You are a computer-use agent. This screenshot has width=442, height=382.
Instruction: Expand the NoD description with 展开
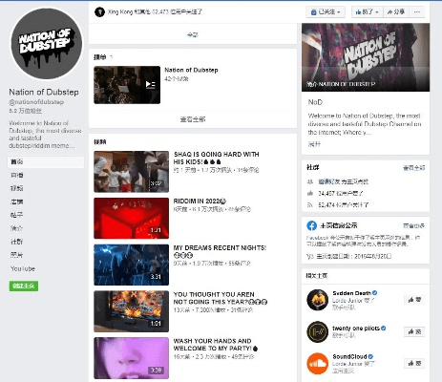314,144
